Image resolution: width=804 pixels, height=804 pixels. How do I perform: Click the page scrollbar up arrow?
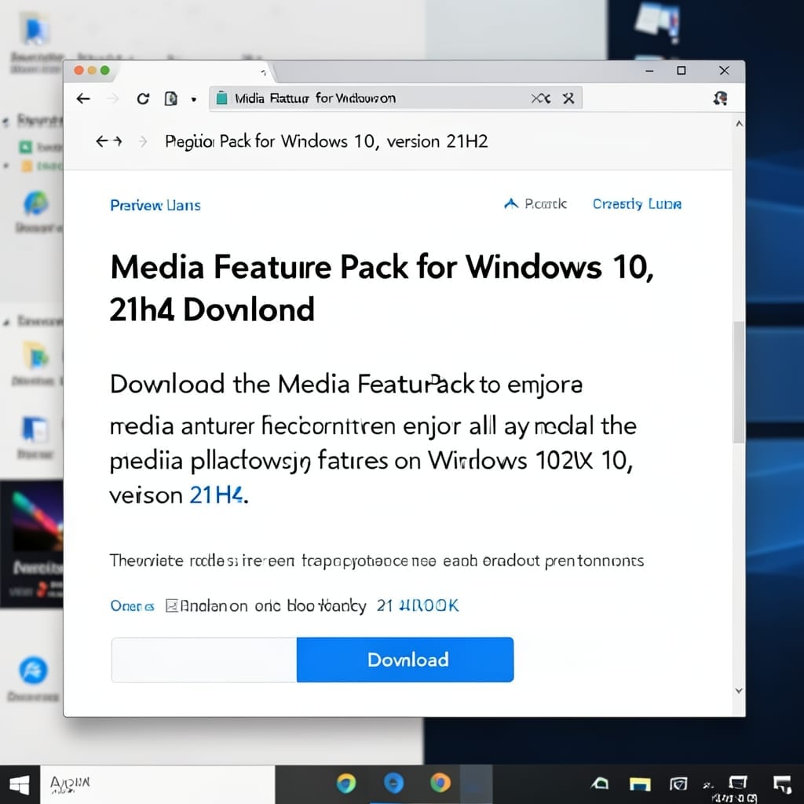(x=739, y=123)
